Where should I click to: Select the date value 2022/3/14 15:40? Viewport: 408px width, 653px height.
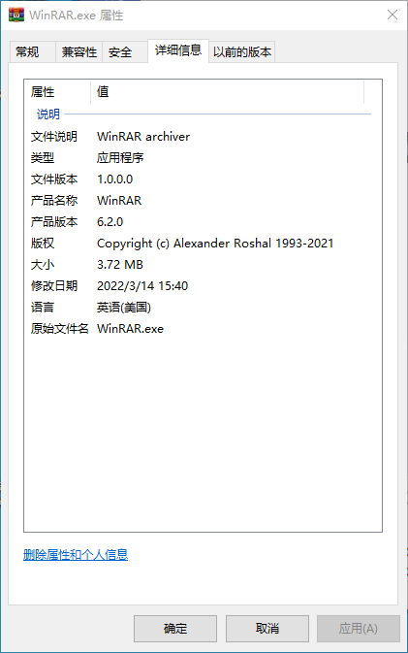point(142,286)
